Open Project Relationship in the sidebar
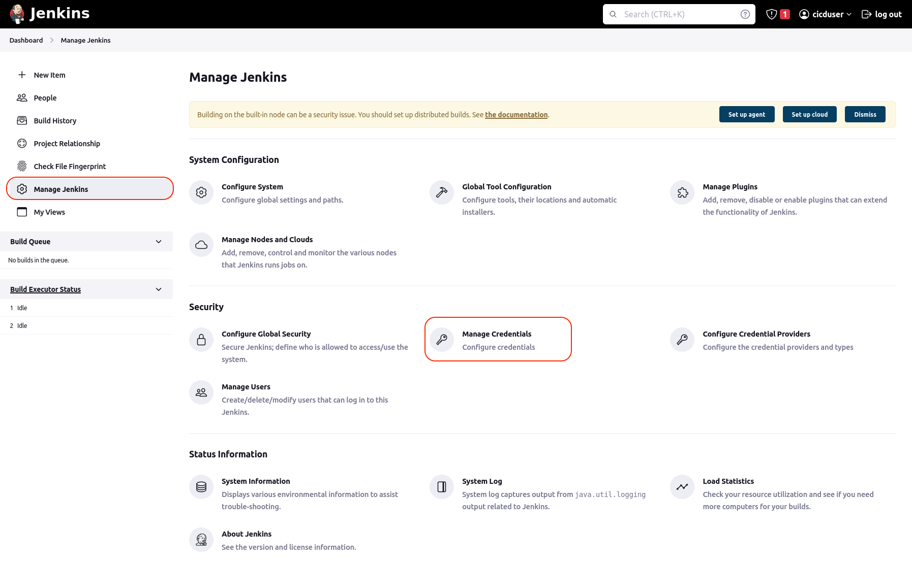 (67, 144)
